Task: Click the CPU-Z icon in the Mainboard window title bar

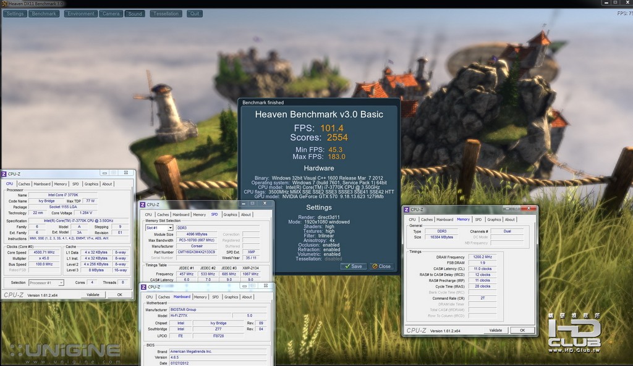Action: (x=143, y=287)
